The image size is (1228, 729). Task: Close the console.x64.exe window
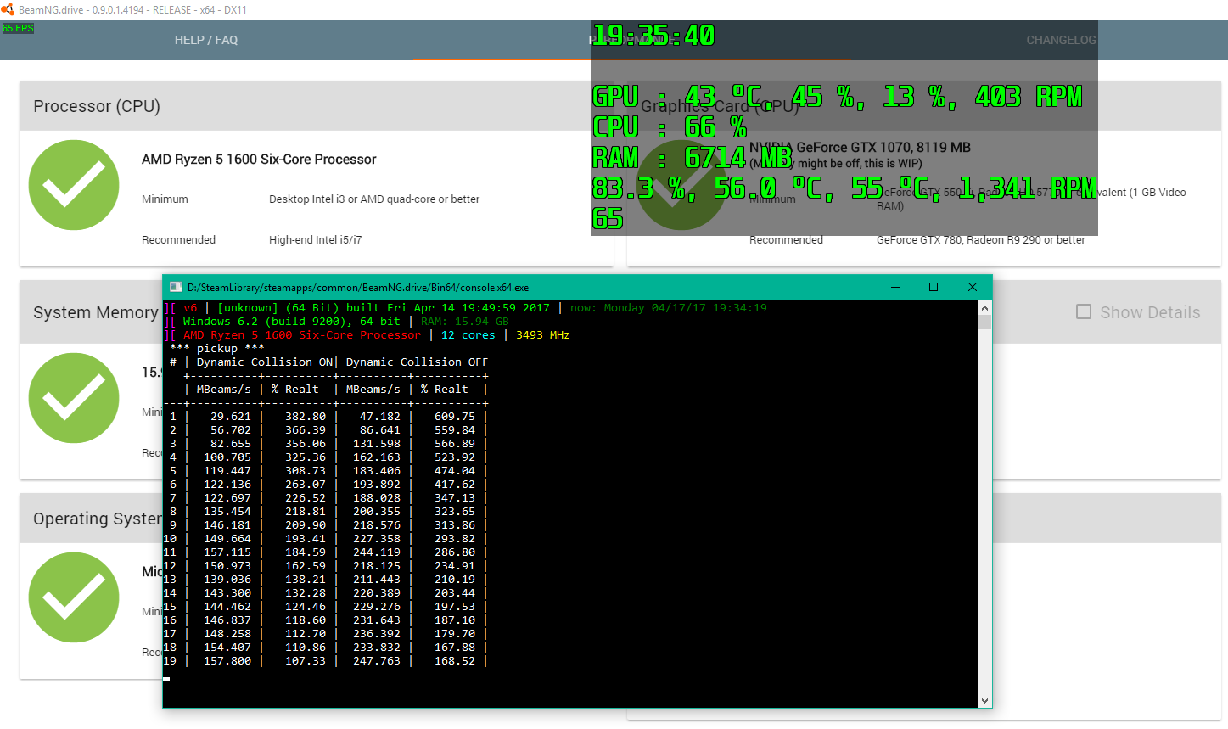click(973, 287)
